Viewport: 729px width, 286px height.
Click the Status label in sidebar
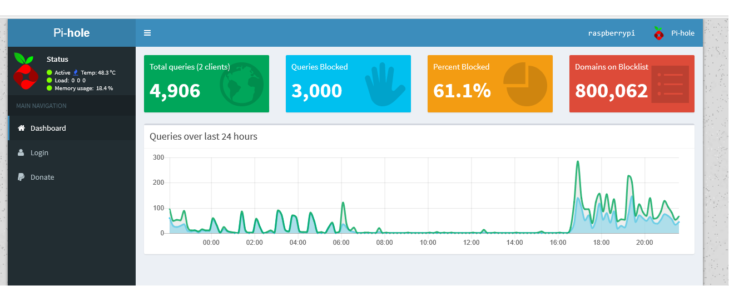click(x=57, y=59)
